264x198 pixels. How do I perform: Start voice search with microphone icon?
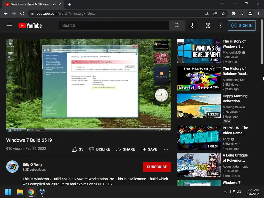(x=192, y=26)
